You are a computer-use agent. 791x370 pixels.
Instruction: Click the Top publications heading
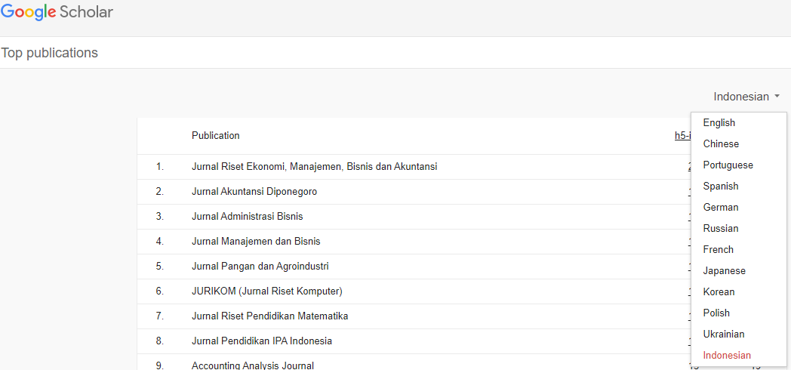(x=50, y=53)
